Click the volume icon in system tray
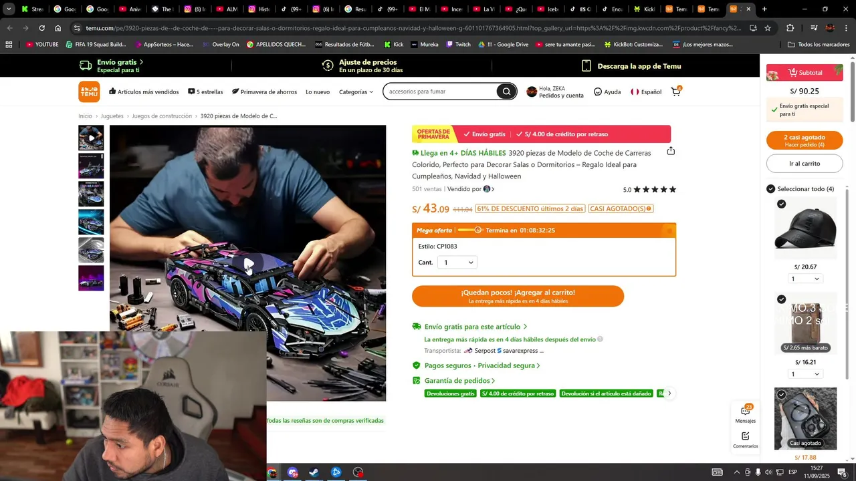Viewport: 856px width, 481px height. click(768, 472)
